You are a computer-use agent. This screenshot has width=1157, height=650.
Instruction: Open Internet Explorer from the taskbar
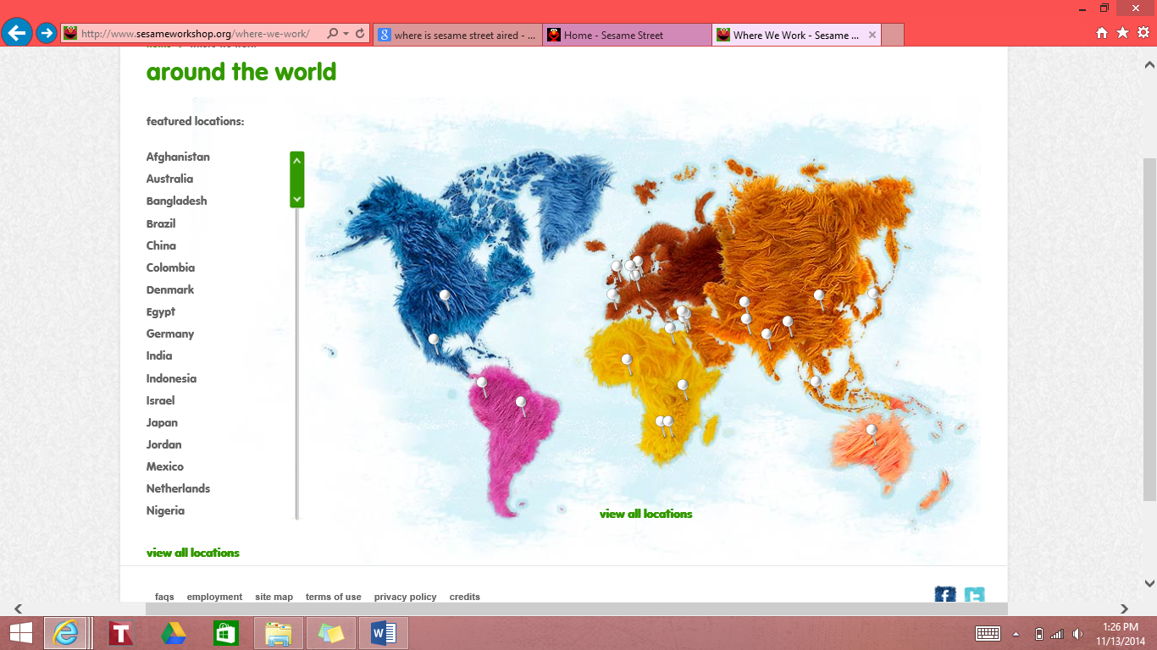66,633
